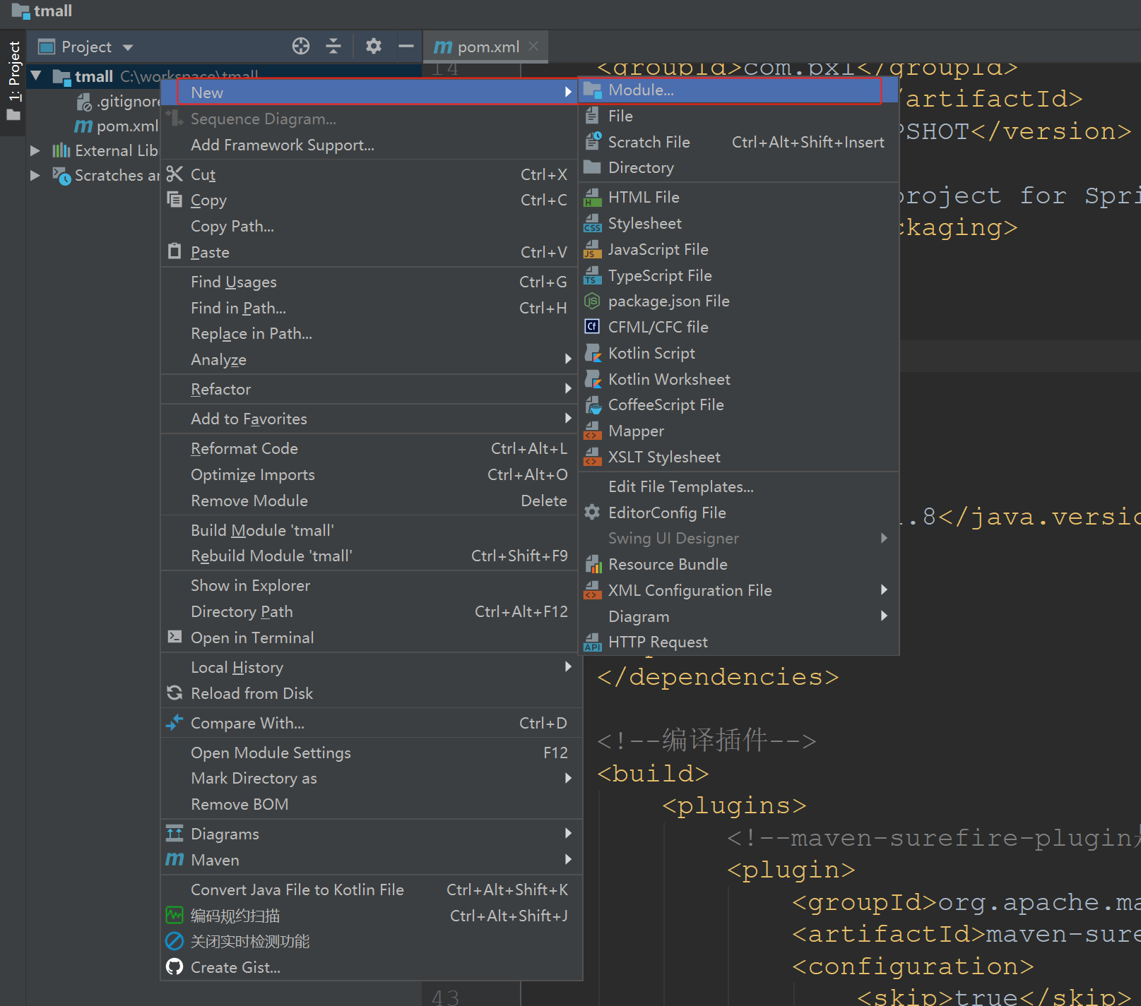Expand the Add to Favorites submenu arrow
1141x1006 pixels.
568,418
